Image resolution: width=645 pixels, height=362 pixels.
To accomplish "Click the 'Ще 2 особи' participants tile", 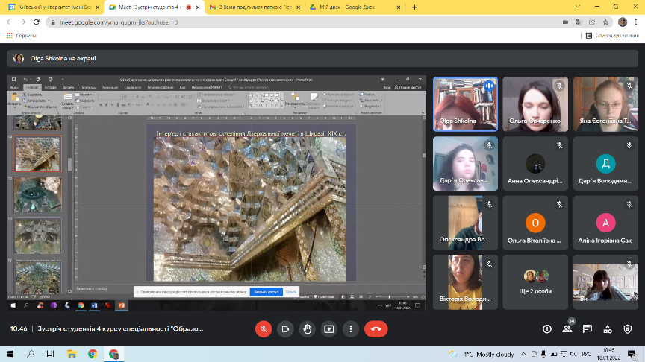I will tap(536, 281).
